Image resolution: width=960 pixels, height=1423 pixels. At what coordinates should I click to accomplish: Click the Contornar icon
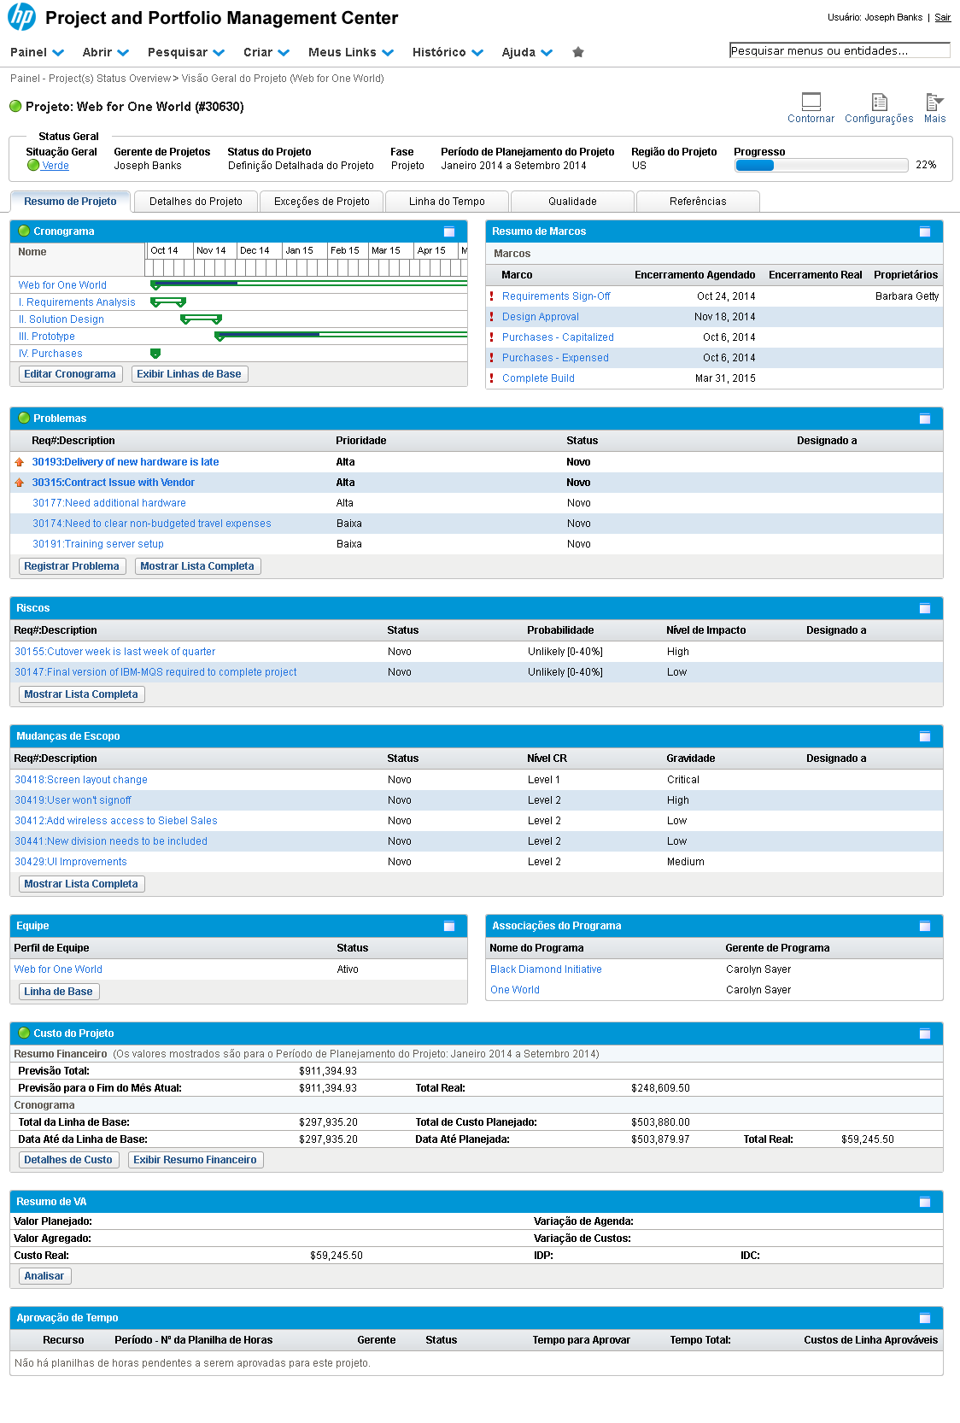pyautogui.click(x=811, y=102)
